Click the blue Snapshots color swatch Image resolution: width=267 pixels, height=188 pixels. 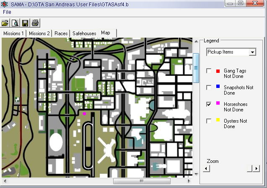[218, 86]
